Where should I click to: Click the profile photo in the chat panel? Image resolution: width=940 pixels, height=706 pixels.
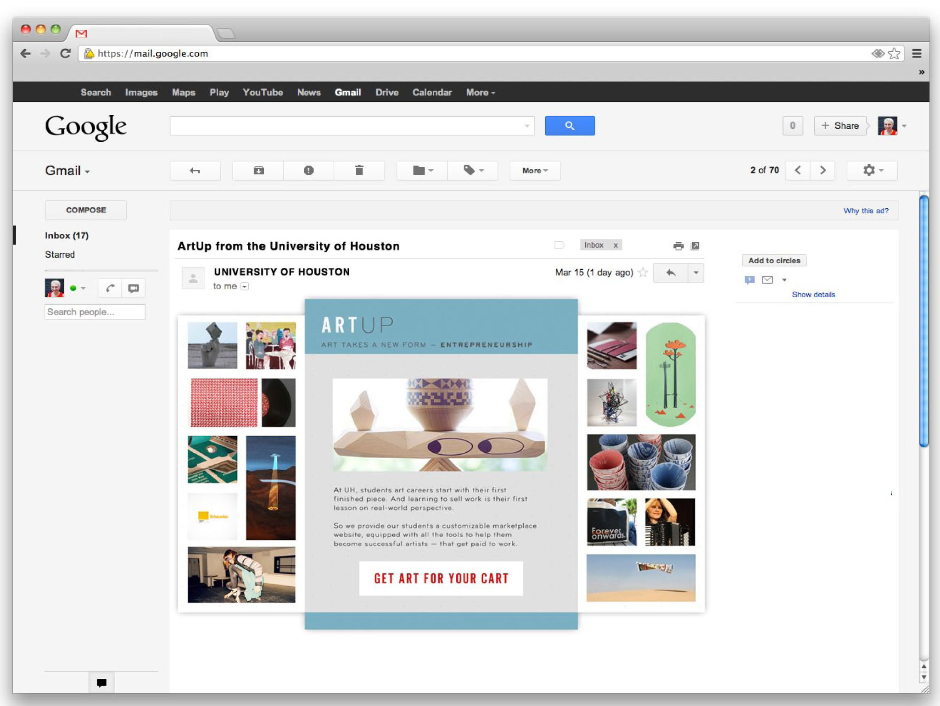pyautogui.click(x=55, y=288)
